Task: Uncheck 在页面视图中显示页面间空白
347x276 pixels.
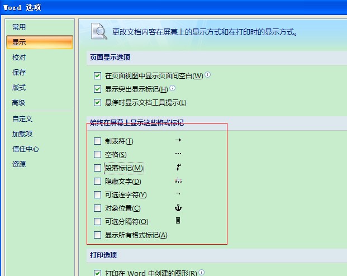Action: (x=97, y=75)
